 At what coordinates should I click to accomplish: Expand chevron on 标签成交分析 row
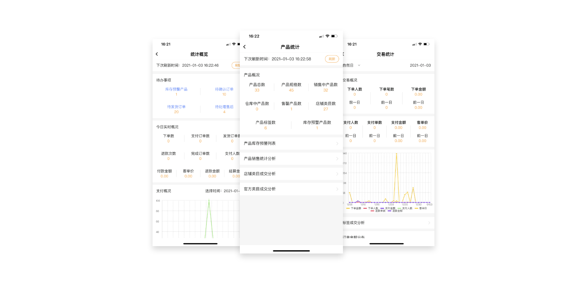[x=429, y=223]
